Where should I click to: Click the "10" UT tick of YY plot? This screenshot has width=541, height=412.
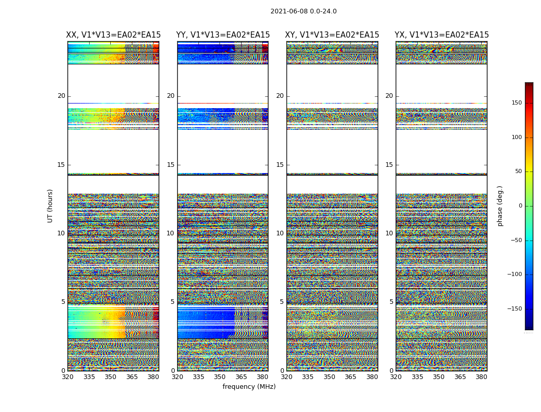(171, 233)
